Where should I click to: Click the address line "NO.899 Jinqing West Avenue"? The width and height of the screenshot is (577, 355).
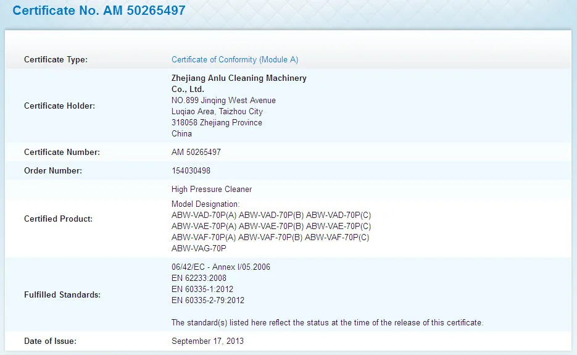(223, 100)
